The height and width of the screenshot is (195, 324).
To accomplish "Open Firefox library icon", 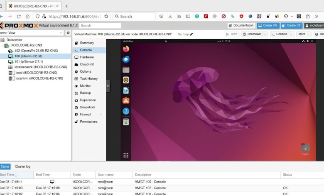I will tap(179, 16).
